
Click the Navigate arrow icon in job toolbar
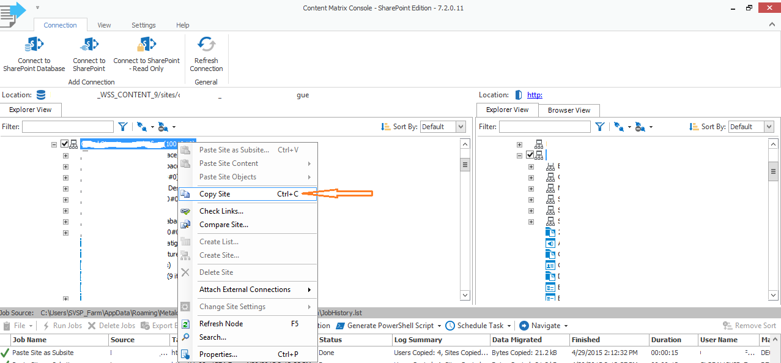click(524, 326)
